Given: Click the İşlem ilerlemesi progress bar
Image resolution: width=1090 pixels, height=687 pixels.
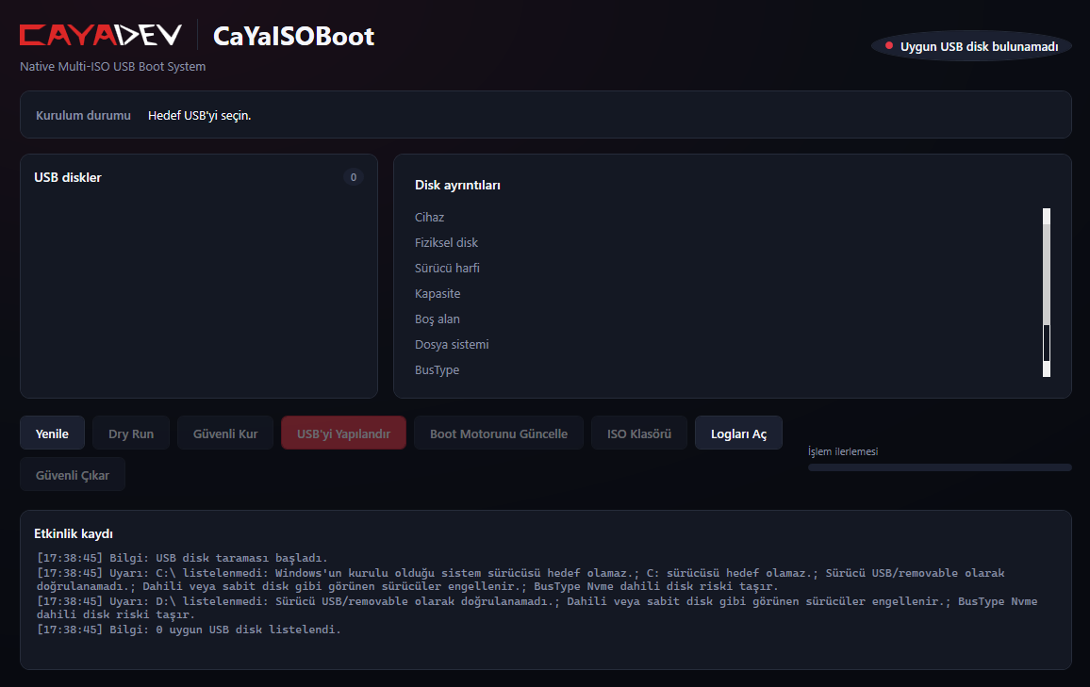Looking at the screenshot, I should point(939,467).
